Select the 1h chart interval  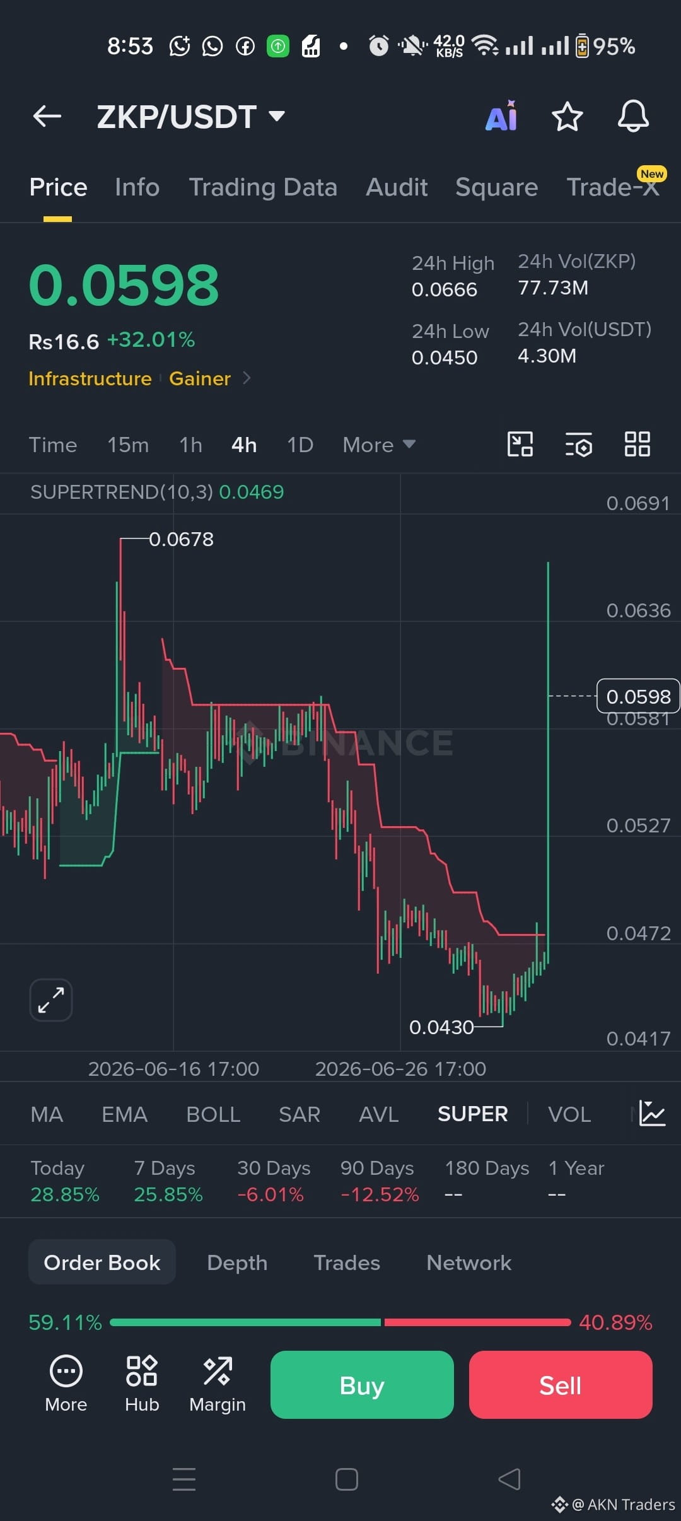tap(190, 445)
